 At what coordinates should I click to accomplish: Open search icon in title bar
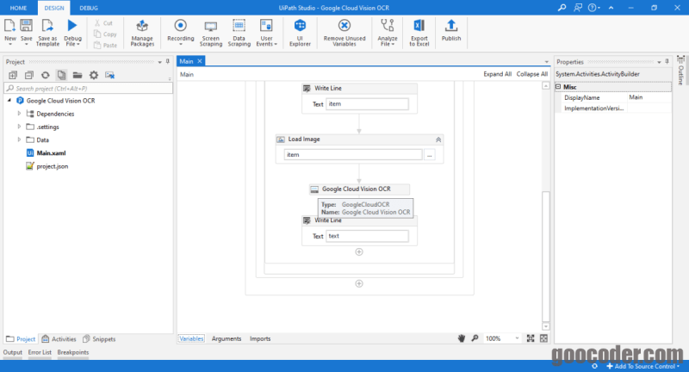[562, 8]
